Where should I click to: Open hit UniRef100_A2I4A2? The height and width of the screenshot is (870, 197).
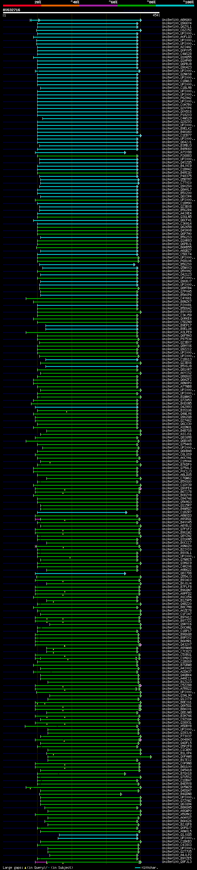click(177, 47)
